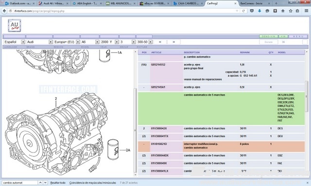
Task: Click the ARTICLE column header
Action: pos(156,52)
